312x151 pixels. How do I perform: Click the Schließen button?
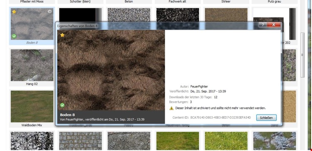(x=266, y=118)
